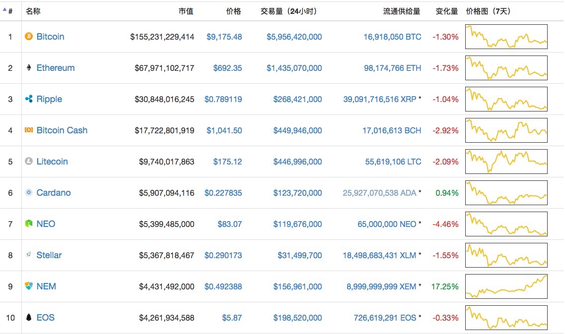Open NEM's rising 7-day price chart
The height and width of the screenshot is (334, 565).
click(x=506, y=286)
